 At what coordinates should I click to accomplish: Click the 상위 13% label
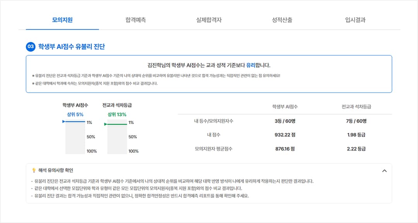[117, 115]
